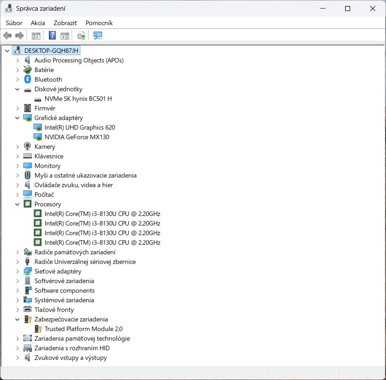Expand the Batérie category
This screenshot has width=386, height=380.
point(17,70)
